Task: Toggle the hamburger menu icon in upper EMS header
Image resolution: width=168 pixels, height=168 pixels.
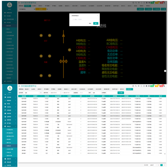Action: point(20,2)
